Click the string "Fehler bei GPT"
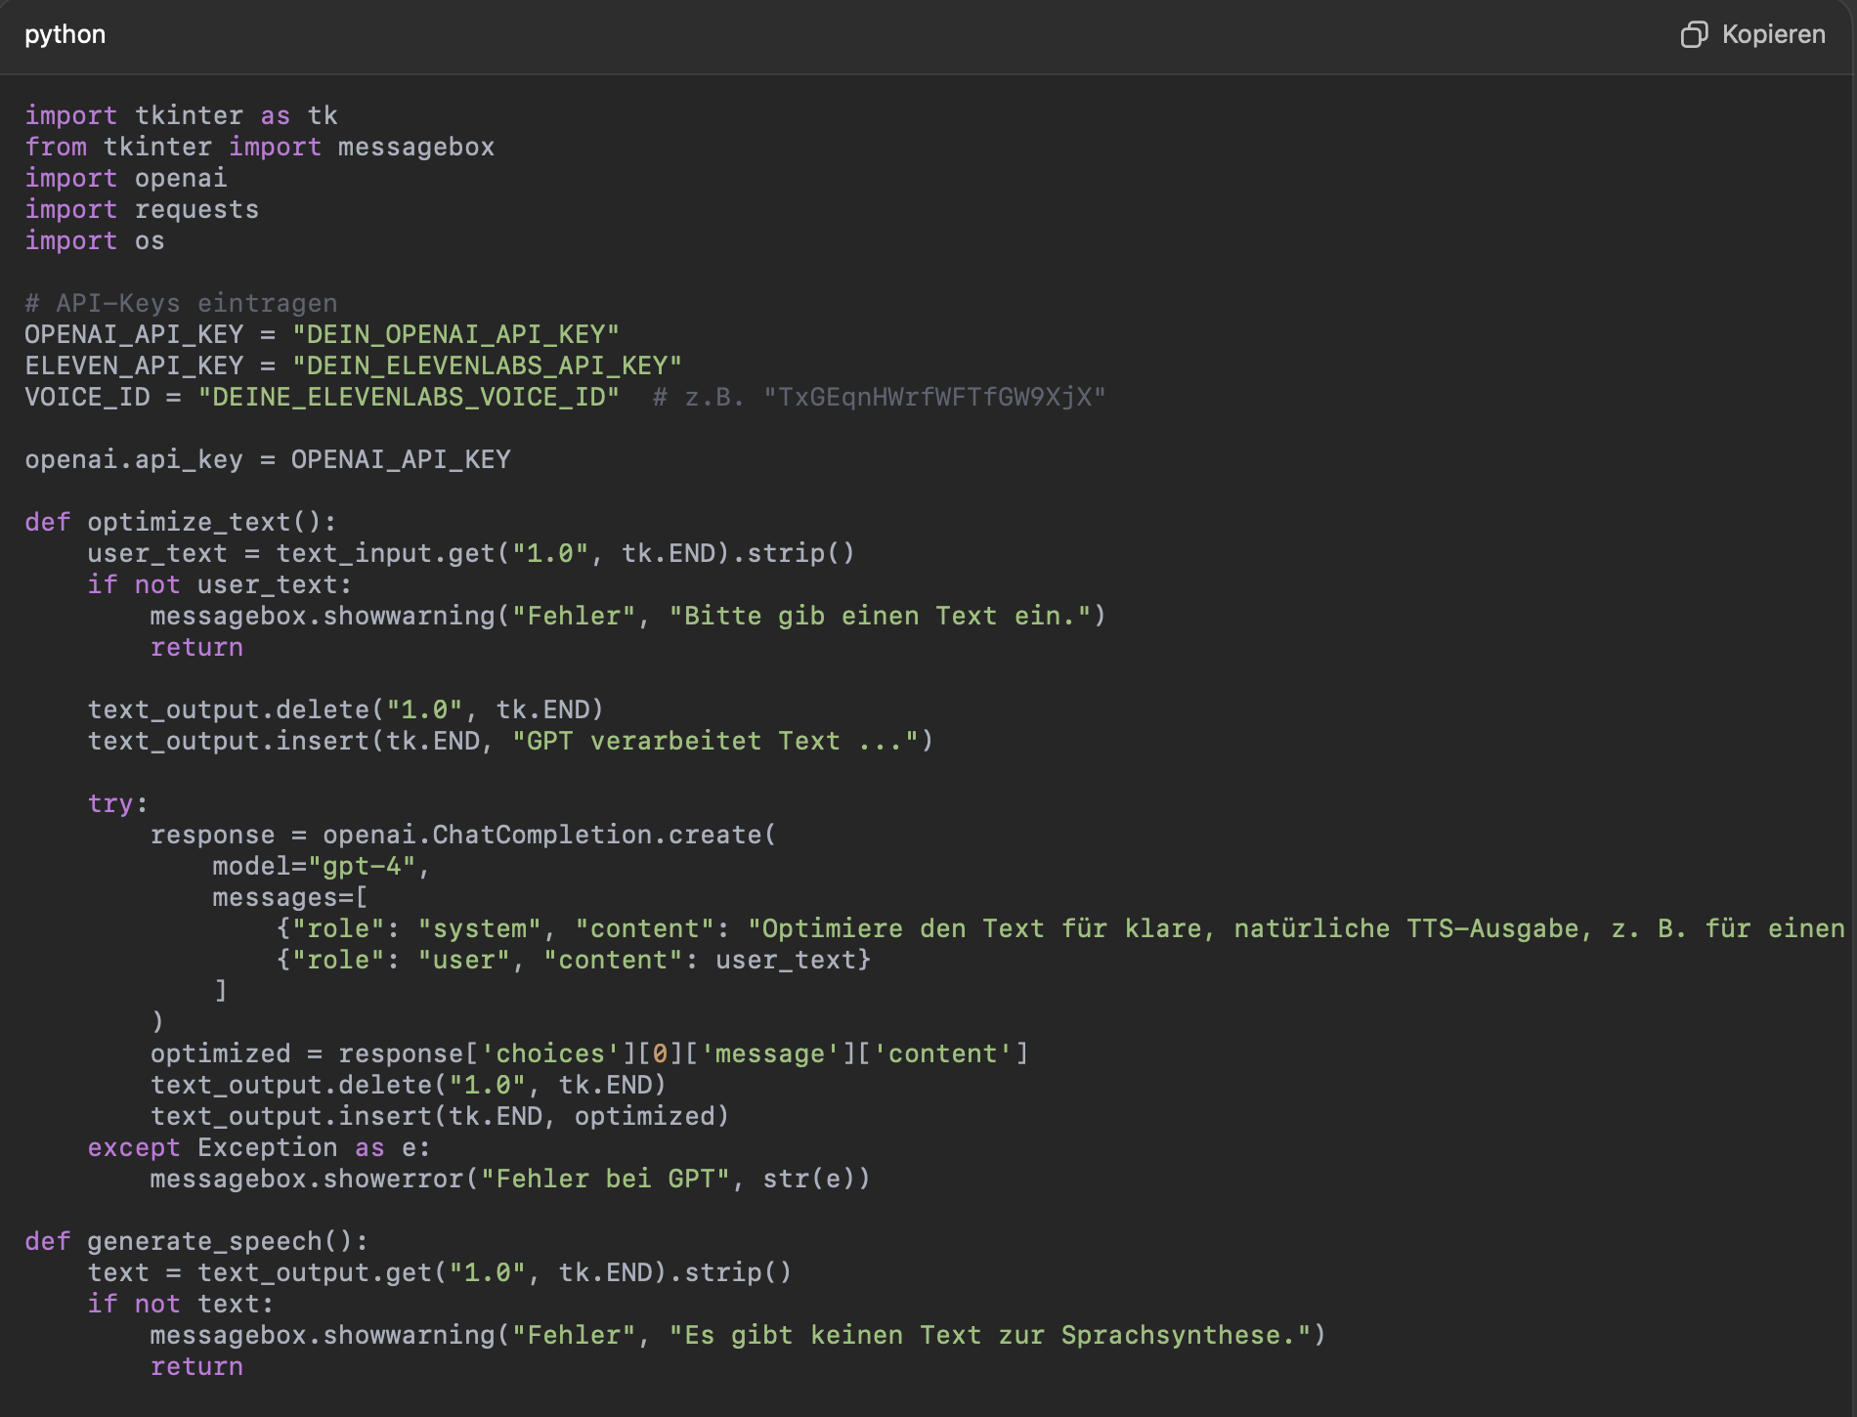This screenshot has width=1857, height=1417. [x=605, y=1179]
